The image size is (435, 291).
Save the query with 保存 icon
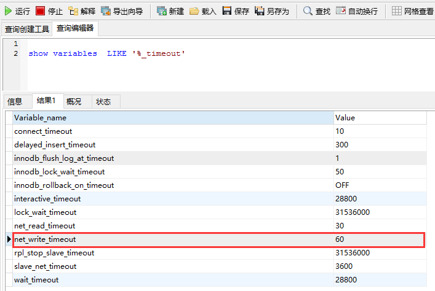pos(227,10)
